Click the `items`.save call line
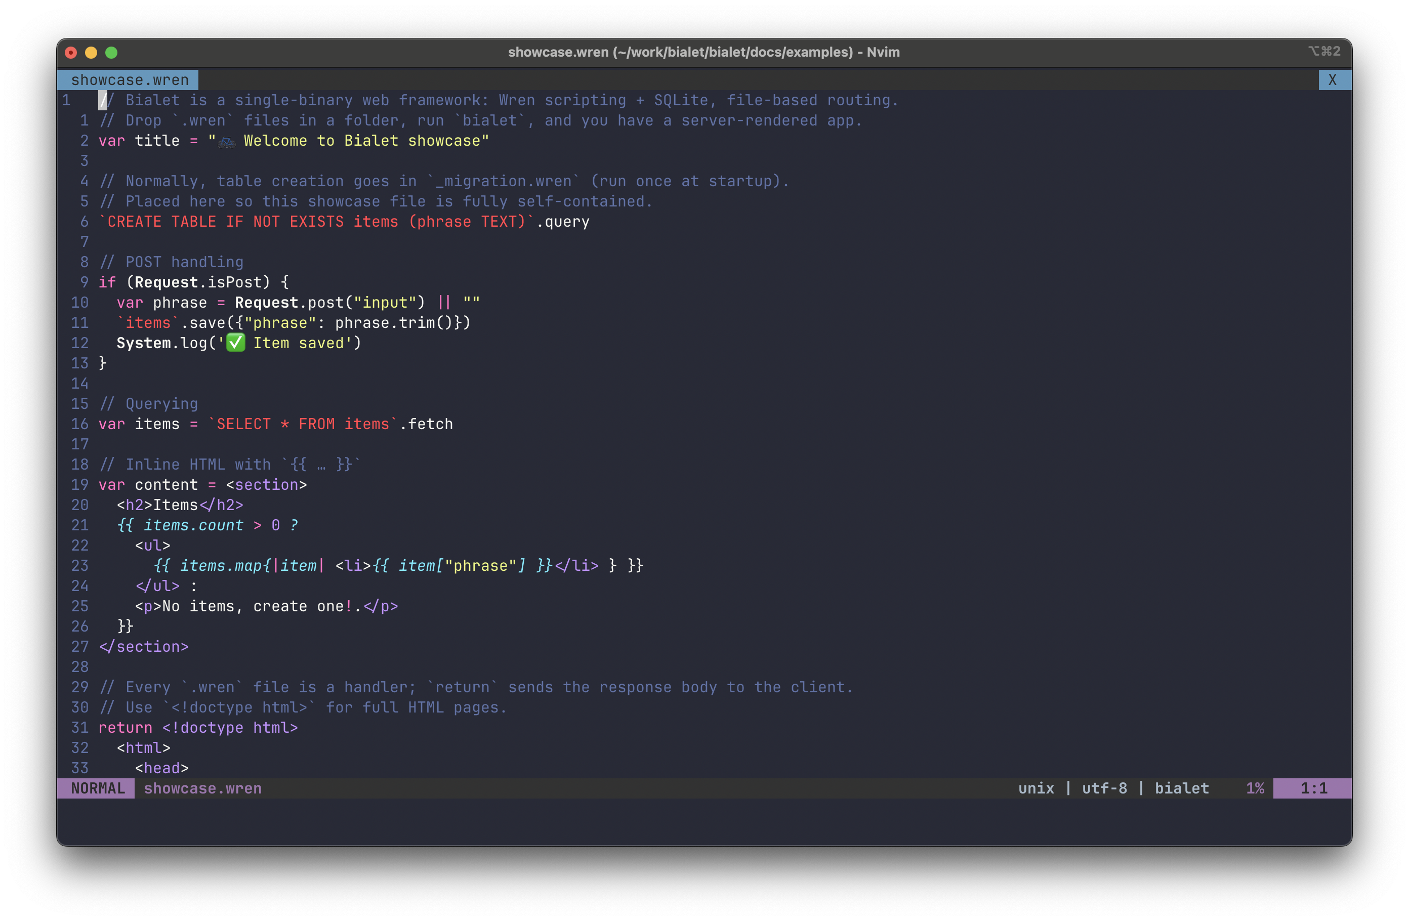This screenshot has height=921, width=1409. [294, 323]
